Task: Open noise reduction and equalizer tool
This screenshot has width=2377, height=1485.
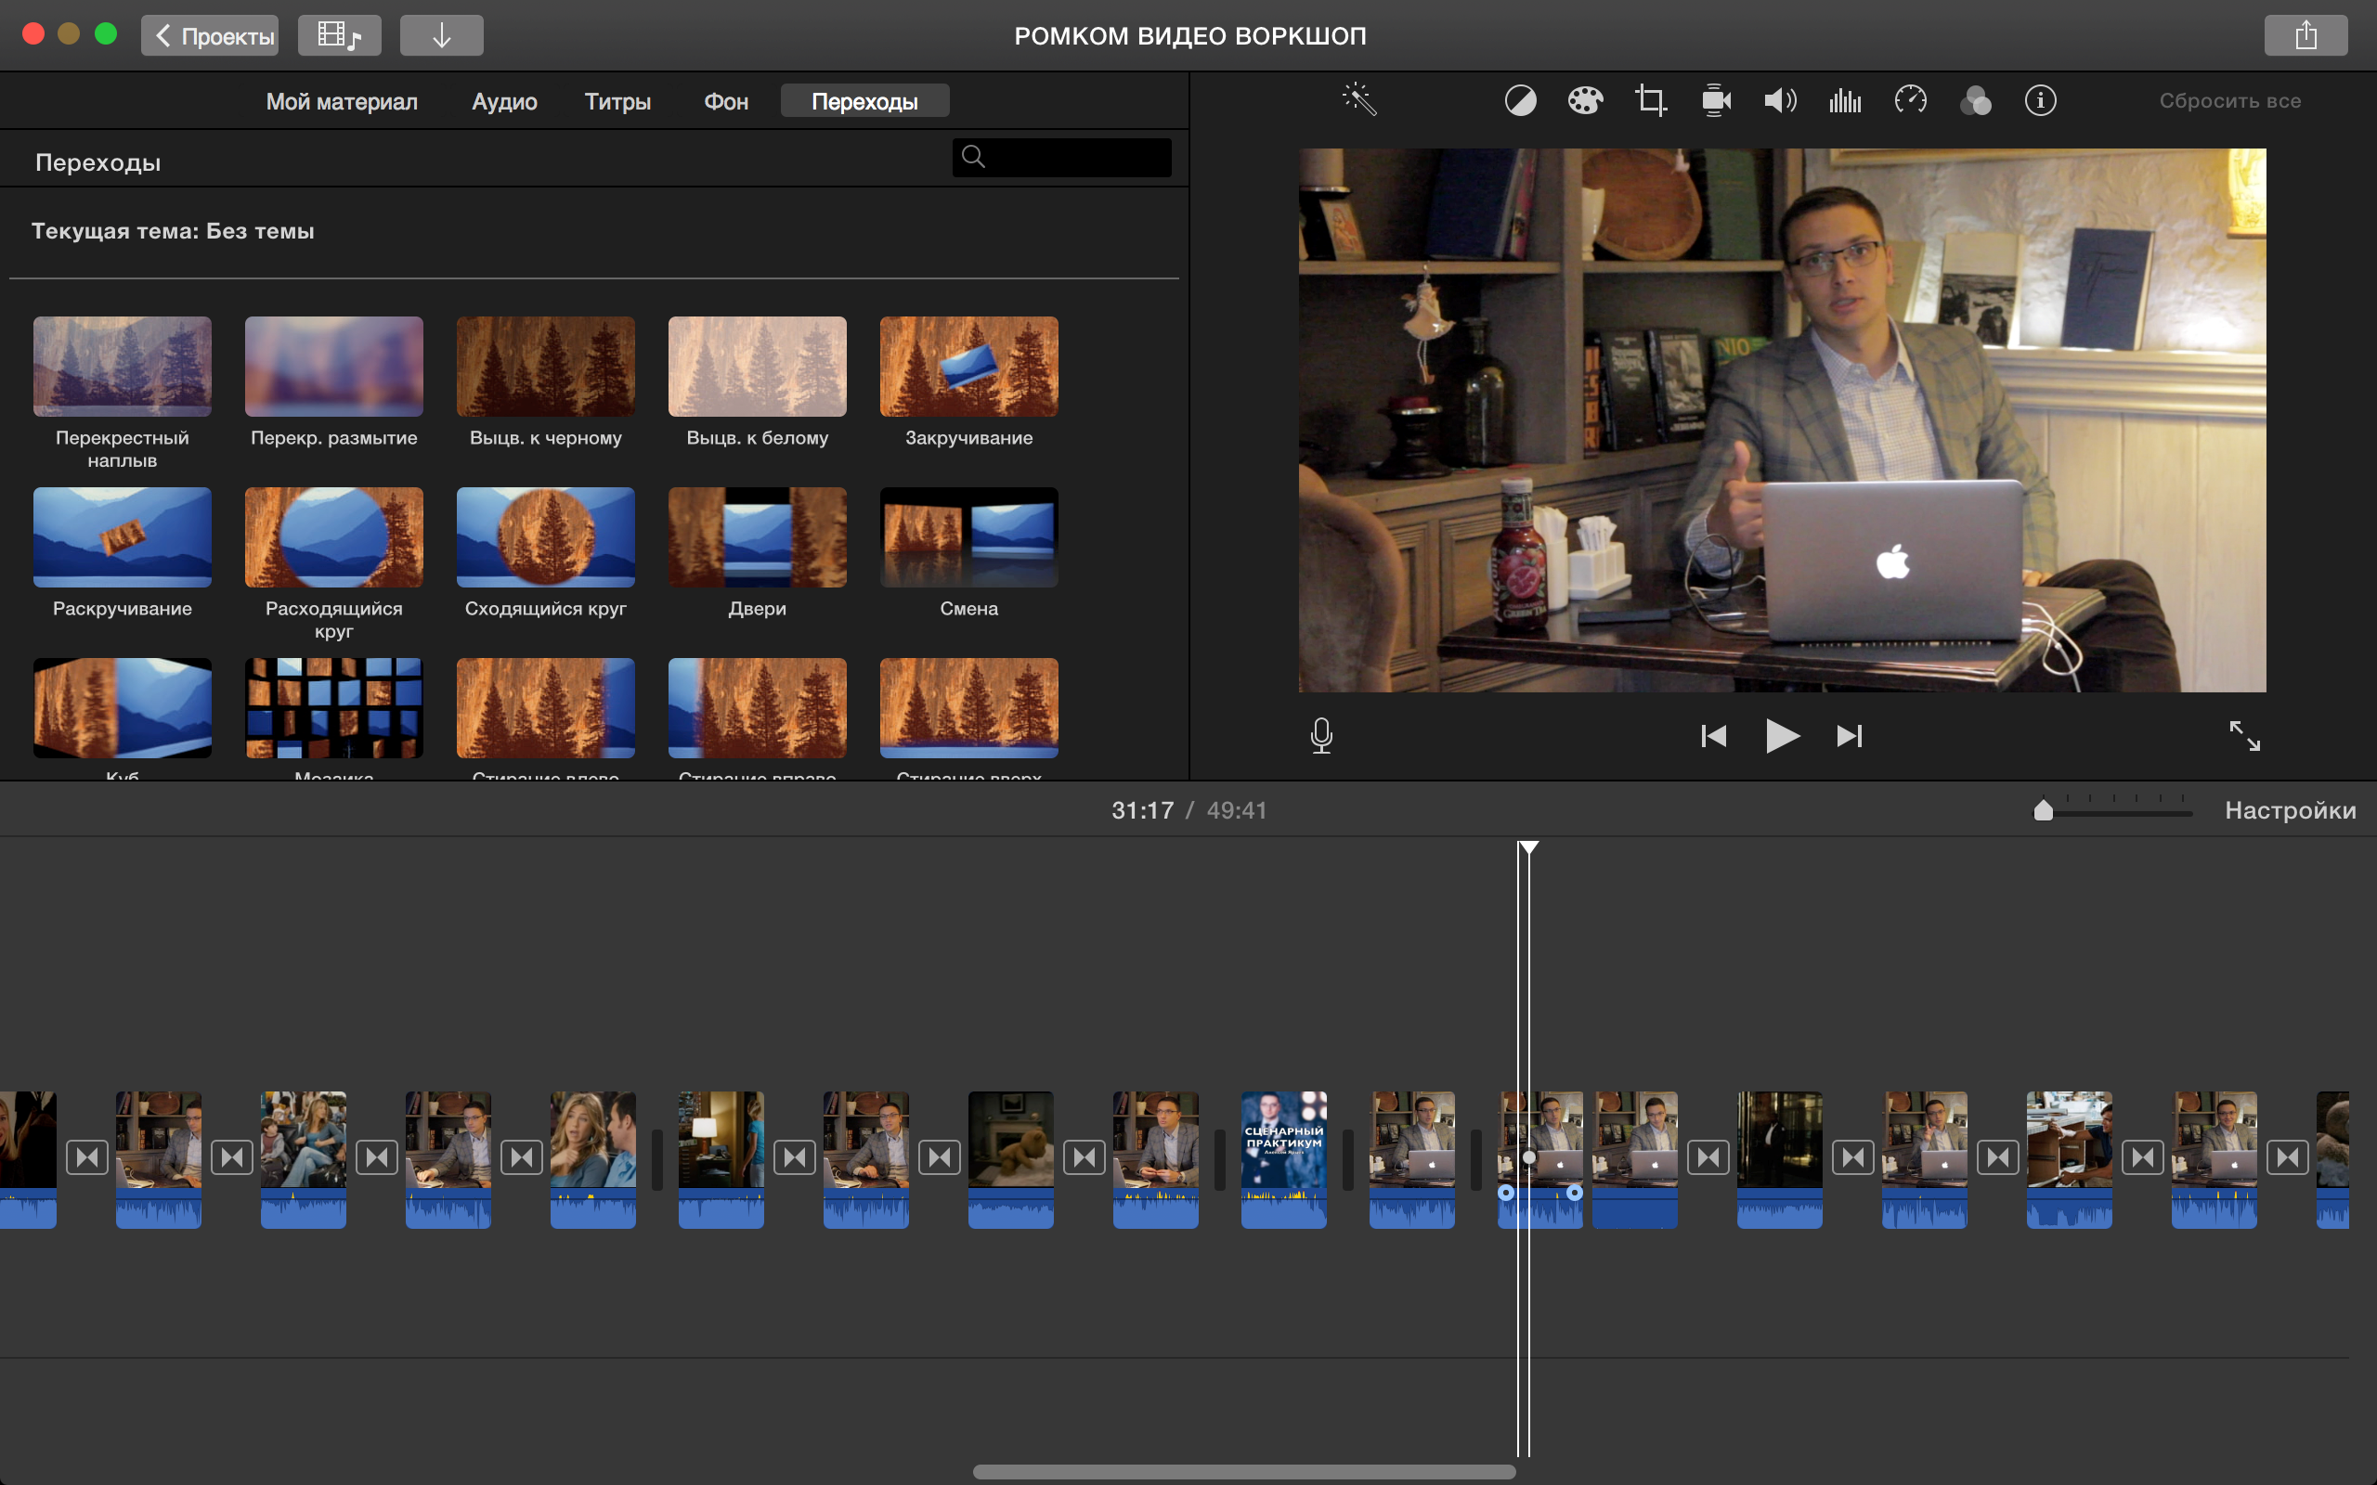Action: coord(1845,100)
